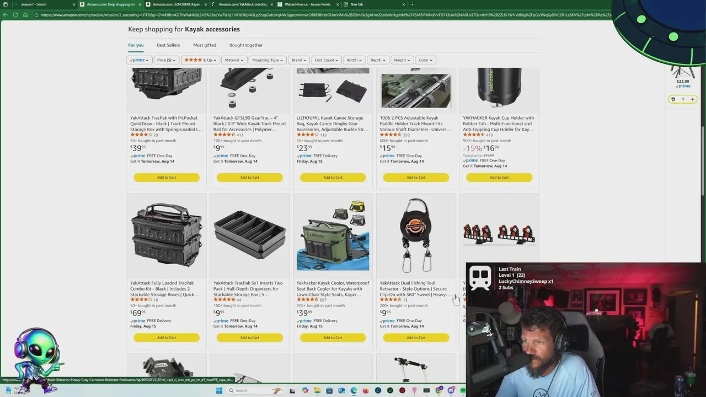Open Microsoft Edge taskbar icon

click(354, 390)
